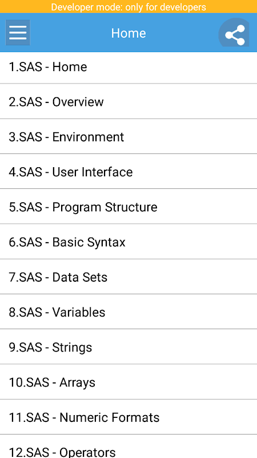Open the 2.SAS - Overview chapter
This screenshot has height=458, width=257.
point(128,102)
